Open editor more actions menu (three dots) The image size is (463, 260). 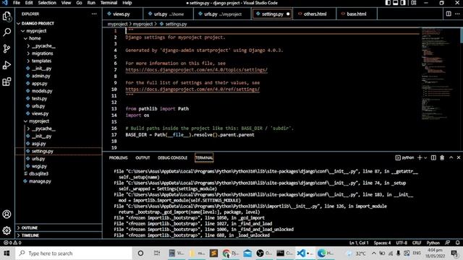457,14
